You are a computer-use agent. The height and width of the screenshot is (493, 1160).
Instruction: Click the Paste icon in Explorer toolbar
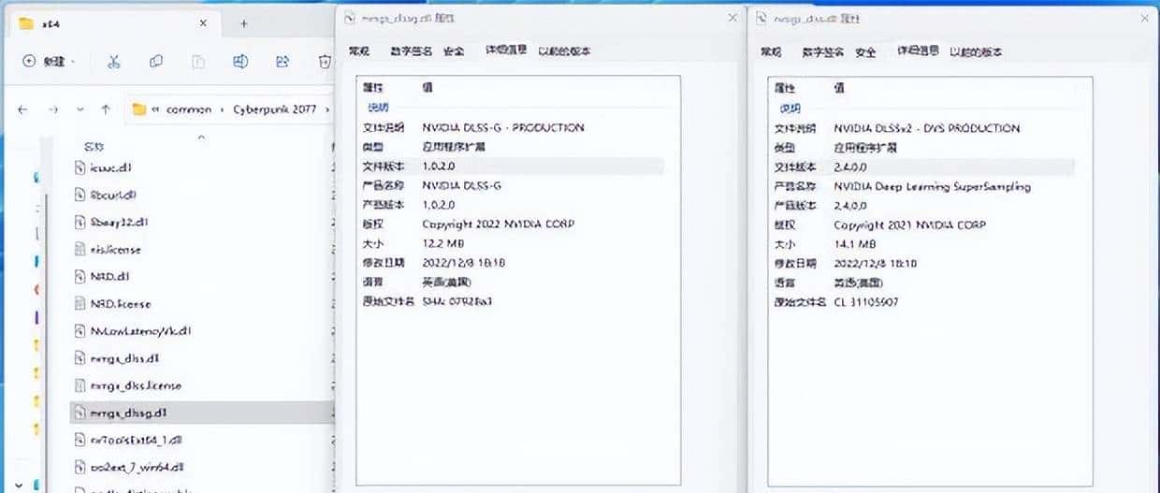198,62
